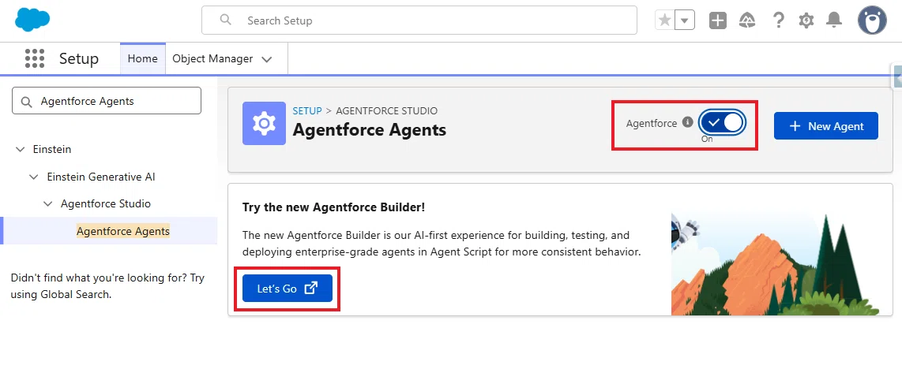Viewport: 902px width, 369px height.
Task: Click the New Agent button
Action: point(826,125)
